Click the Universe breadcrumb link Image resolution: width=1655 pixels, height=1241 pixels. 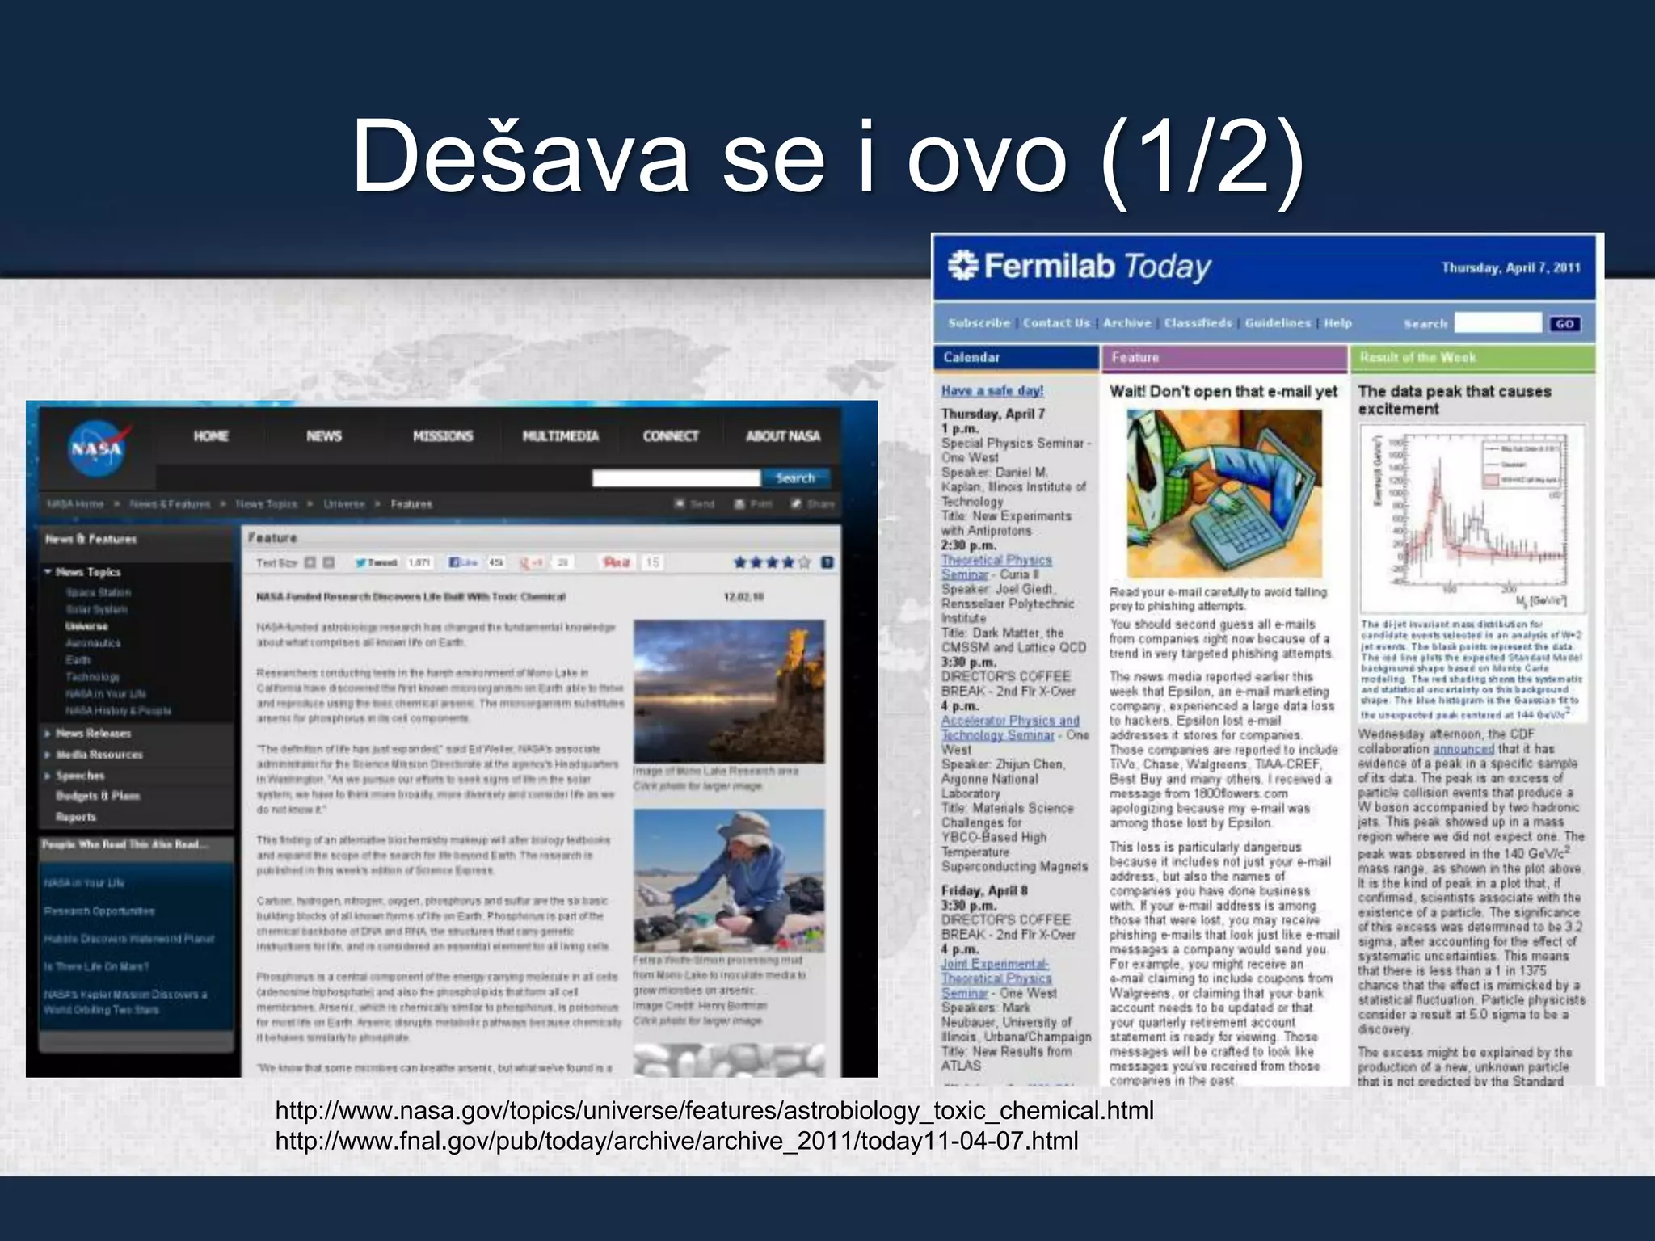tap(344, 504)
